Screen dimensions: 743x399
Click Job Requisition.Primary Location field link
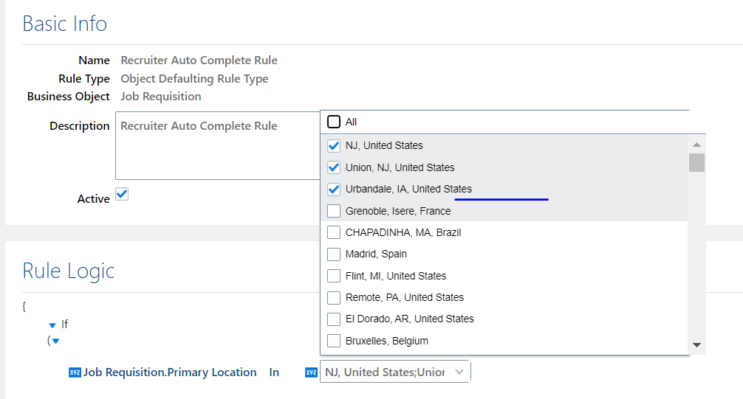tap(170, 372)
